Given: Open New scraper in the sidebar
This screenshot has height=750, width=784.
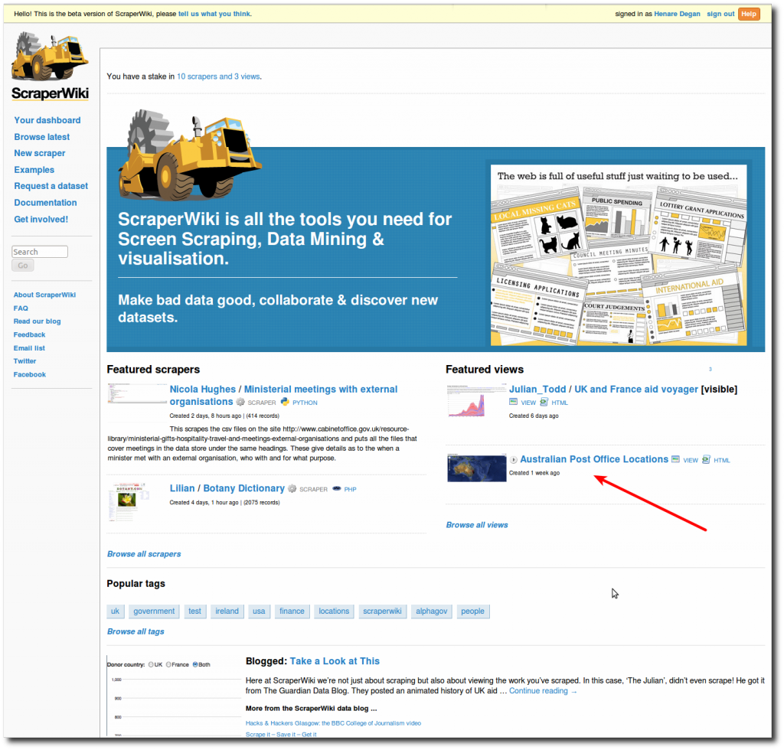Looking at the screenshot, I should coord(40,153).
